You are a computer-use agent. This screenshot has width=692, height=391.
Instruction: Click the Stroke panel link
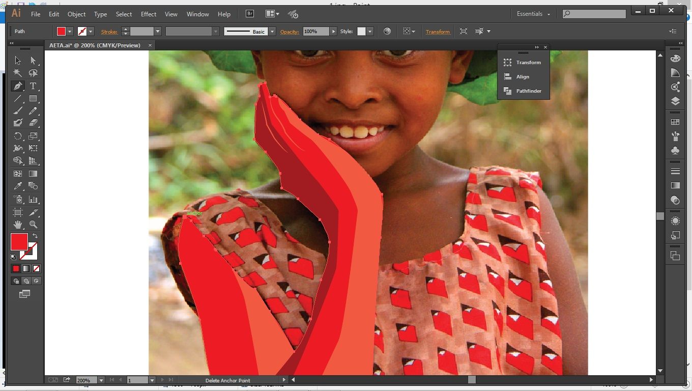click(109, 32)
